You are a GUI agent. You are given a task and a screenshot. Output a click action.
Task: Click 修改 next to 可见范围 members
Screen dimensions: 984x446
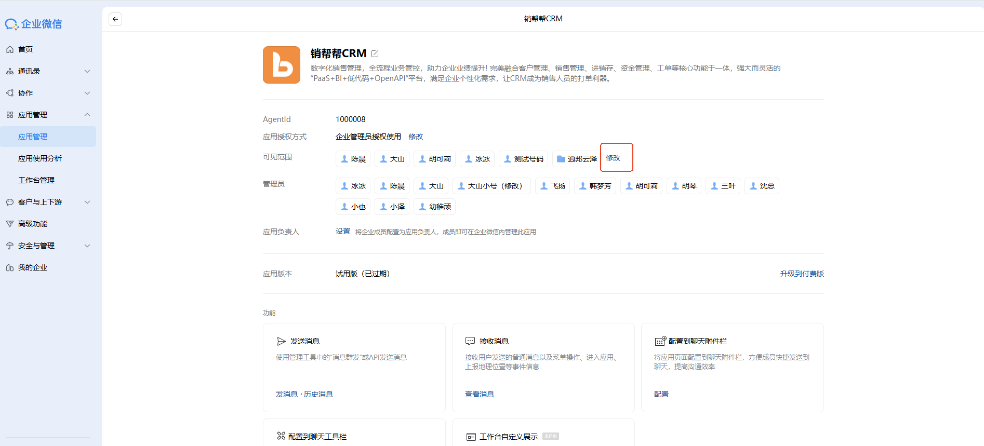pos(613,158)
